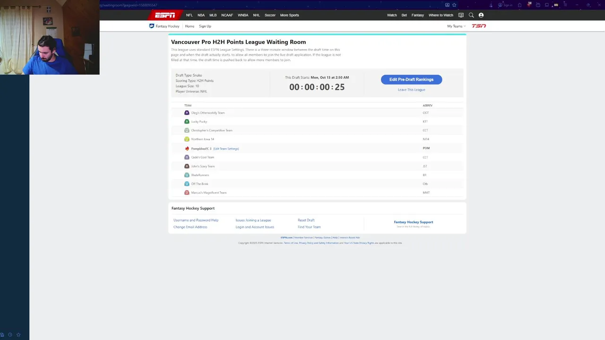Open browser downloads icon
605x340 pixels.
tap(491, 5)
